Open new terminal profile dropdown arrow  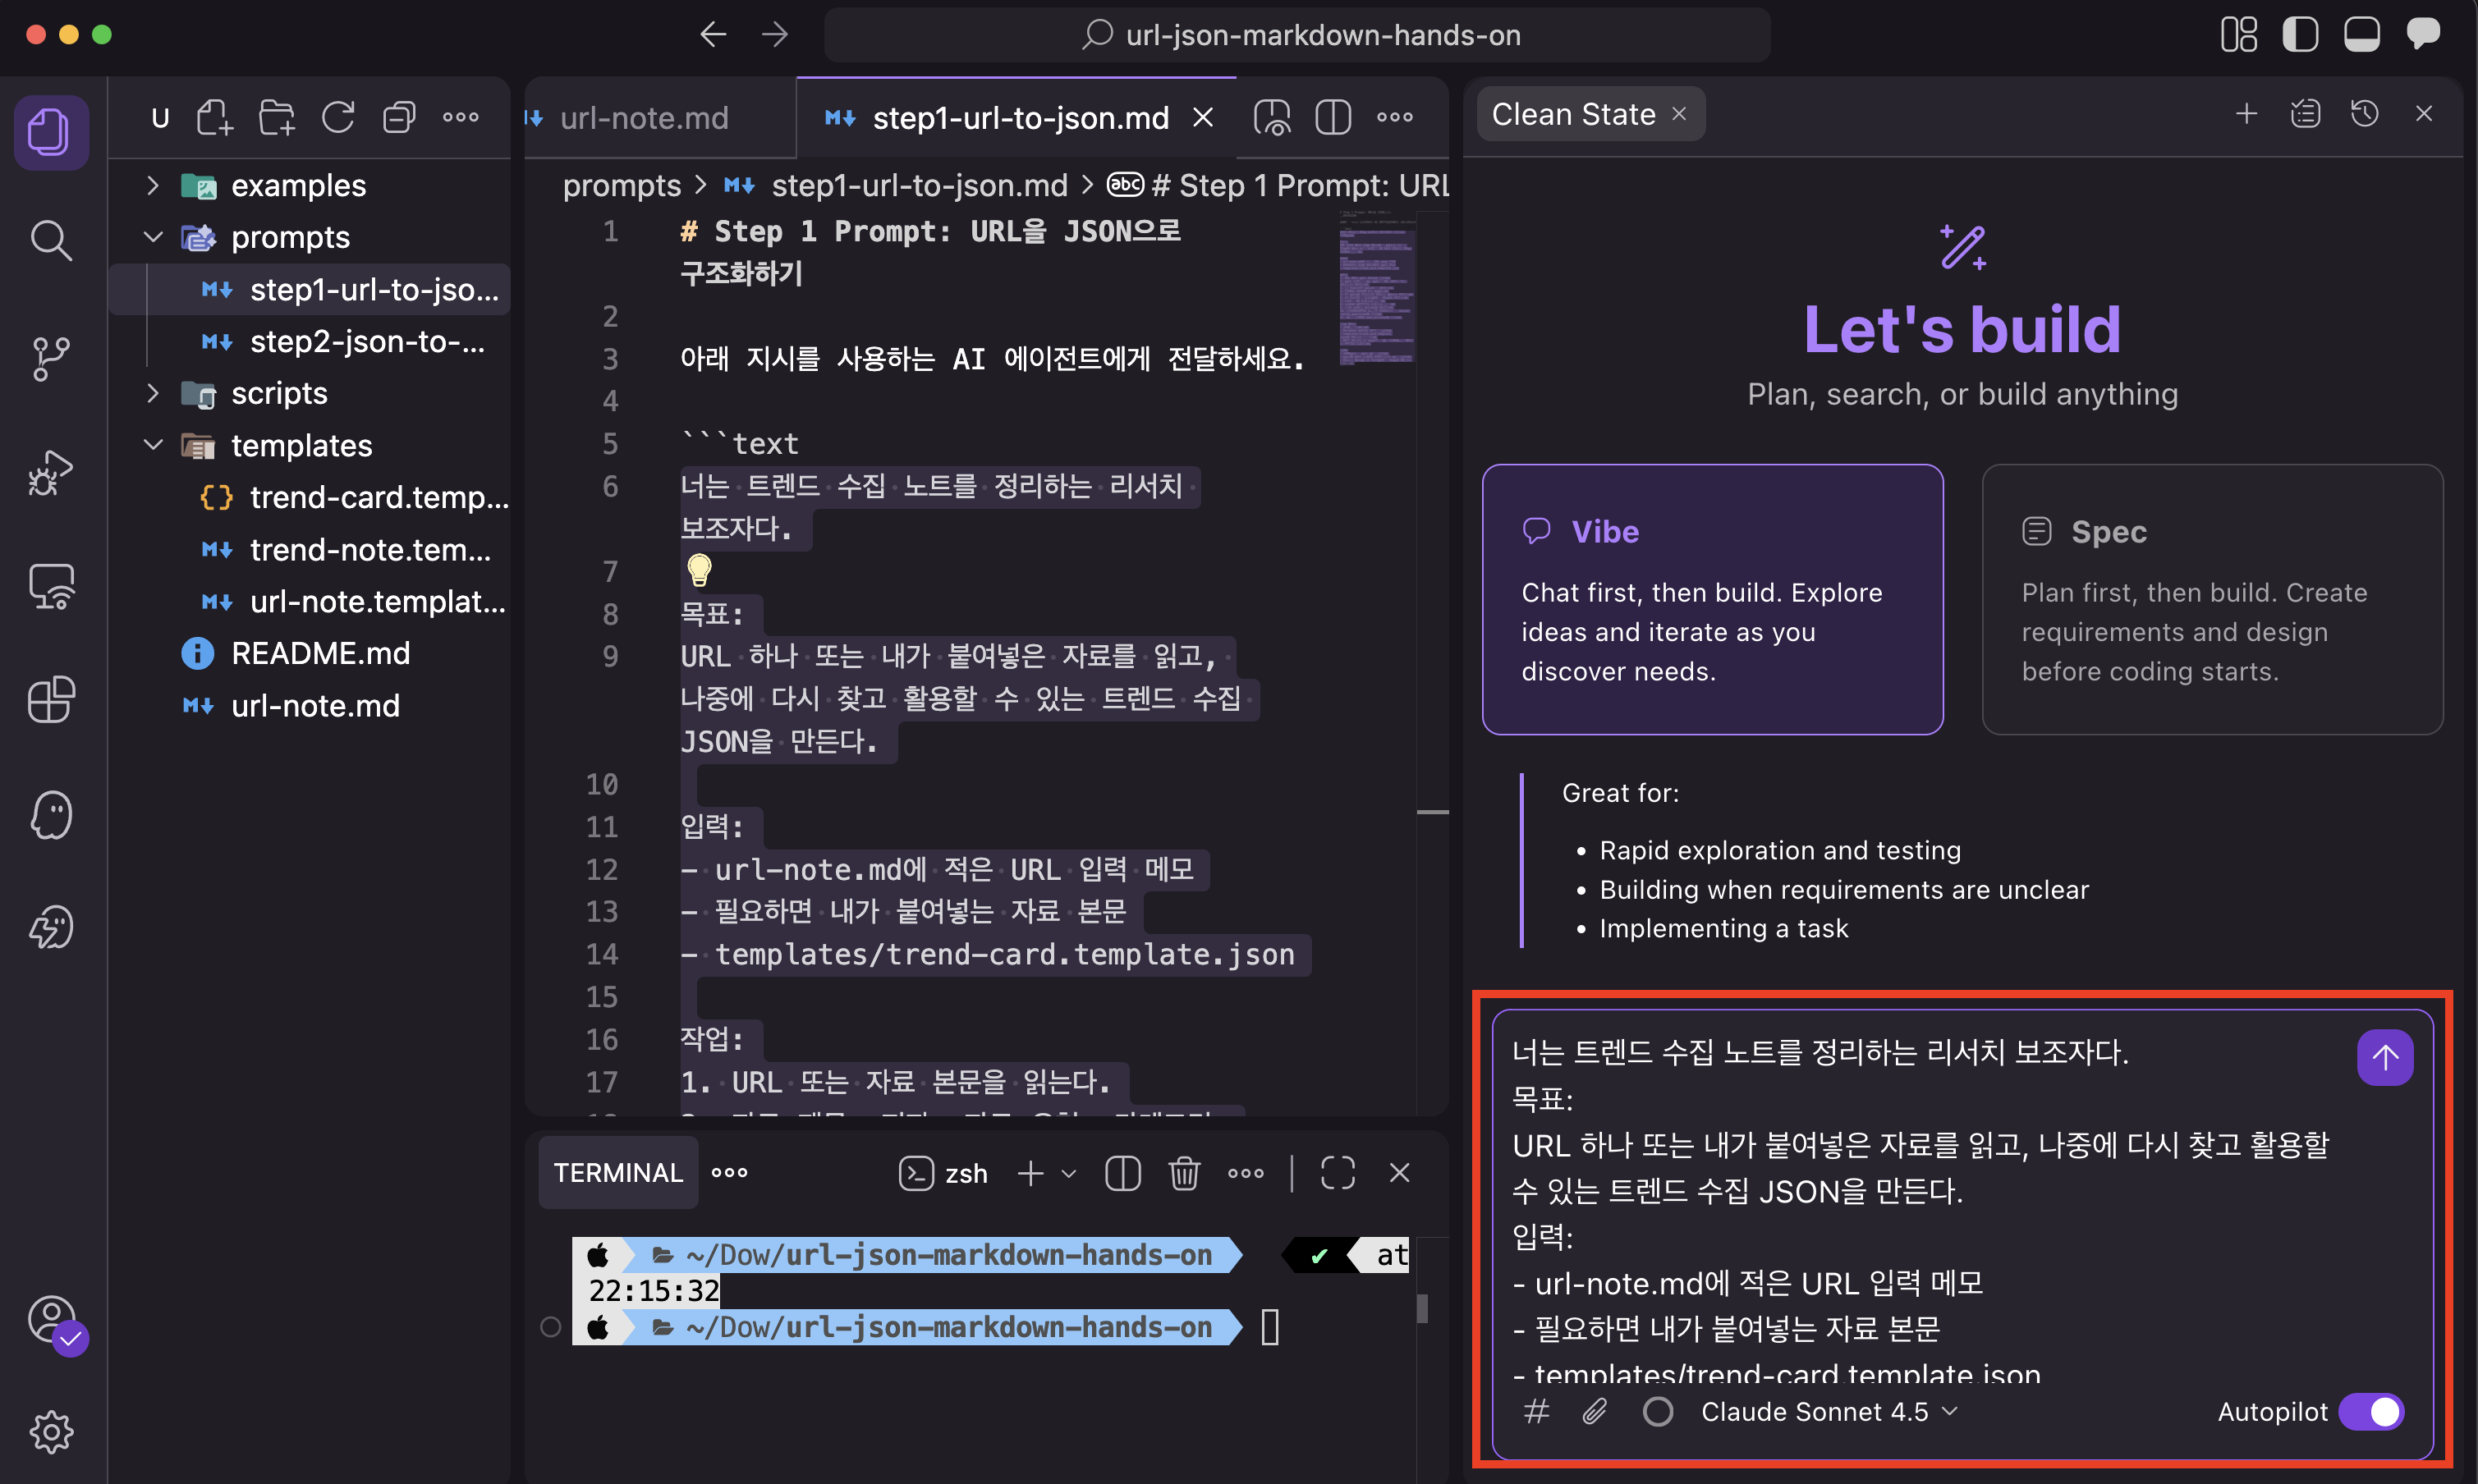pyautogui.click(x=1068, y=1173)
